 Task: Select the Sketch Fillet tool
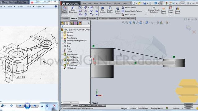91,14
